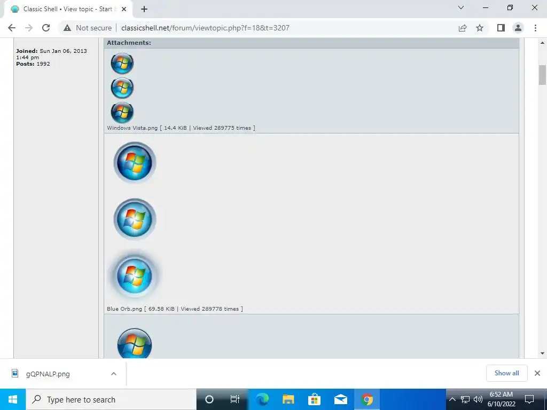Open the Blue Orb.png attachment image
The height and width of the screenshot is (410, 547).
pos(135,219)
